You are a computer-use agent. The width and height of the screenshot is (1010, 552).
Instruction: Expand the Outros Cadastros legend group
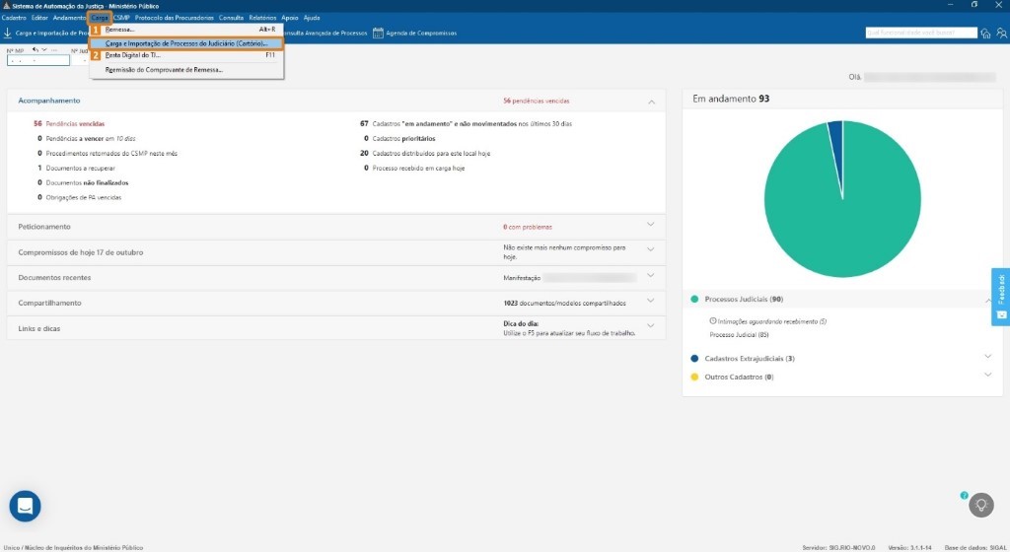coord(988,375)
